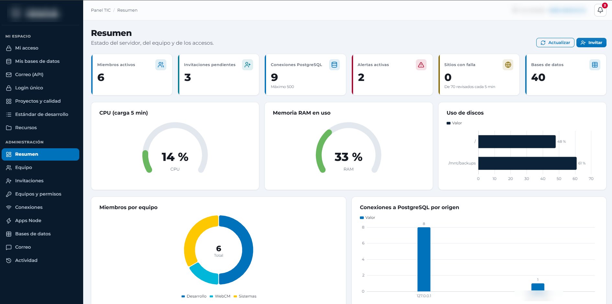Click the Bases de datos card table icon
This screenshot has height=304, width=612.
coord(595,65)
